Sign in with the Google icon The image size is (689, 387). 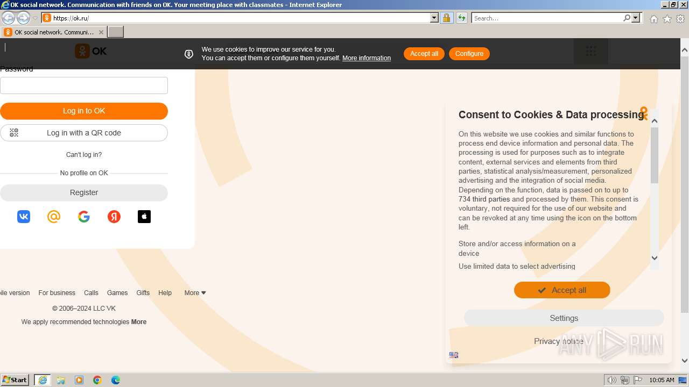[84, 217]
